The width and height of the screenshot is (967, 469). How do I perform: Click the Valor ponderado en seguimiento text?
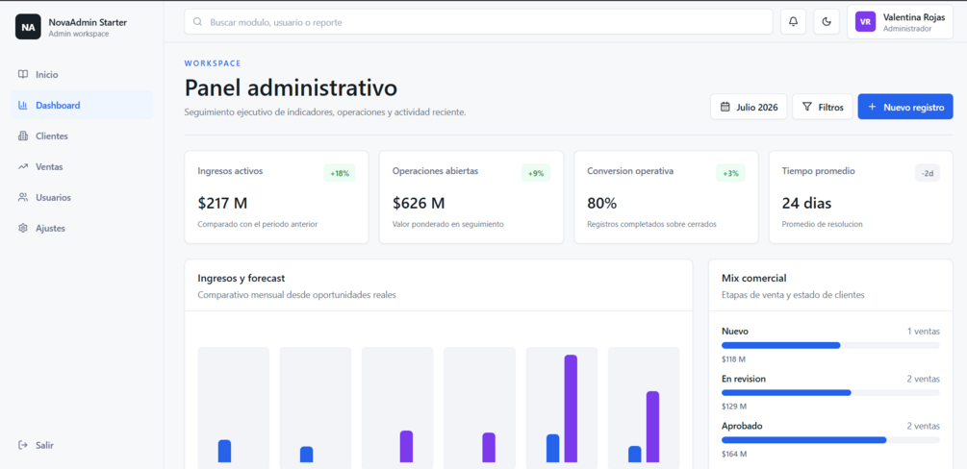click(x=447, y=224)
